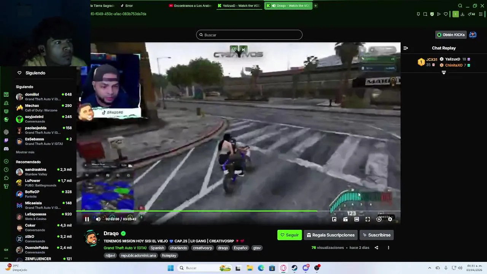This screenshot has height=274, width=487.
Task: Open Coker recommended channel
Action: pyautogui.click(x=44, y=228)
